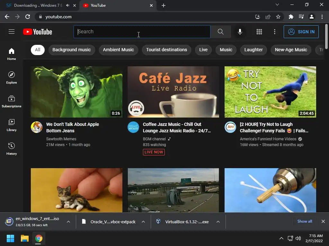Open Explore in the sidebar

(12, 78)
